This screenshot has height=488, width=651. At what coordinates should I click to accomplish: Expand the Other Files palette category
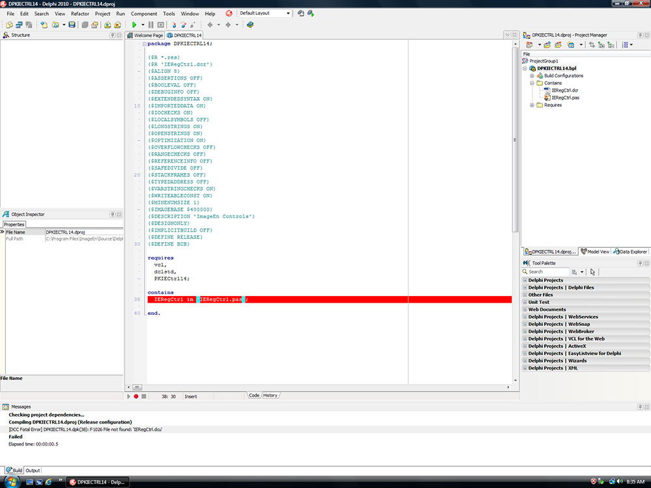click(x=525, y=295)
